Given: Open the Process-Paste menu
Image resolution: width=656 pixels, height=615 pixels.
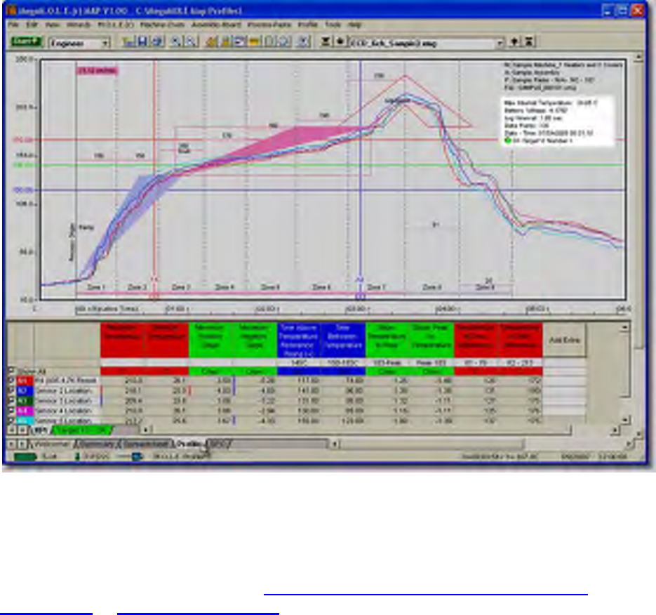Looking at the screenshot, I should 269,25.
